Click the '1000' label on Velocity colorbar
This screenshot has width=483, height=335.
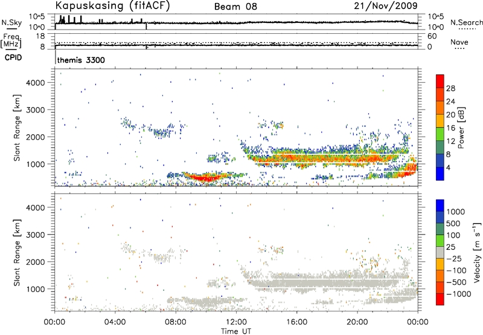(456, 212)
